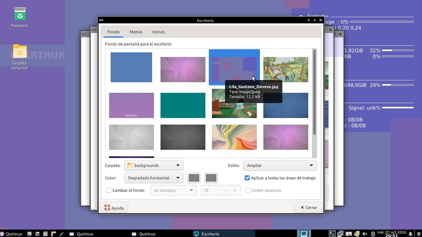Open the Quirinux applications menu in taskbar
Screen dimensions: 422x237
[x=11, y=234]
